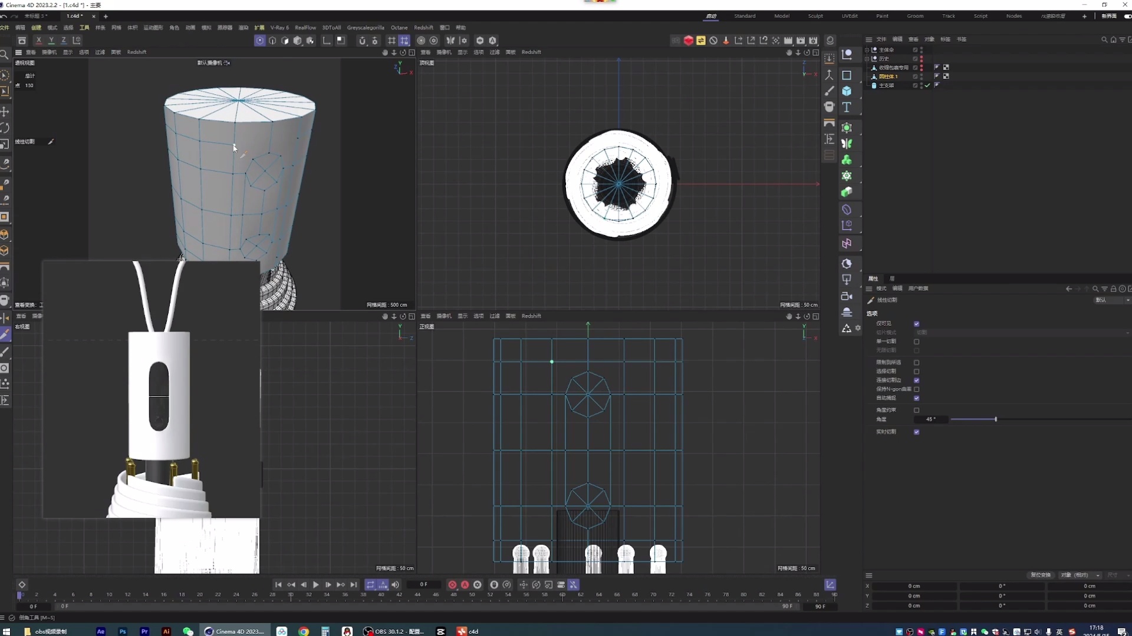Disable the 自动捕捉 checkbox

click(x=917, y=398)
